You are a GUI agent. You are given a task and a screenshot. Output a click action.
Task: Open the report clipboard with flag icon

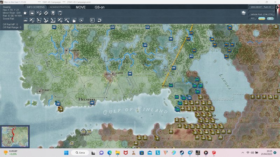(x=53, y=13)
